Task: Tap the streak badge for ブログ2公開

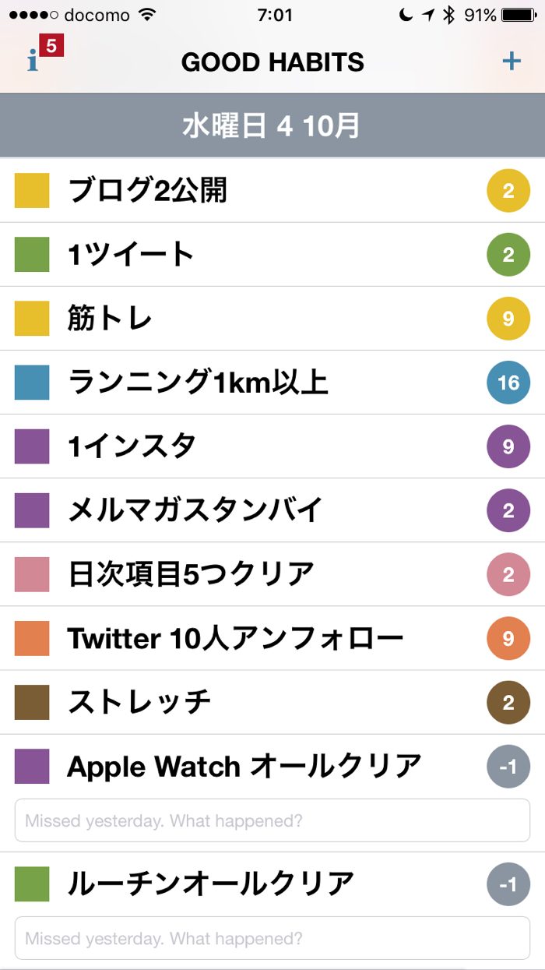Action: (x=508, y=191)
